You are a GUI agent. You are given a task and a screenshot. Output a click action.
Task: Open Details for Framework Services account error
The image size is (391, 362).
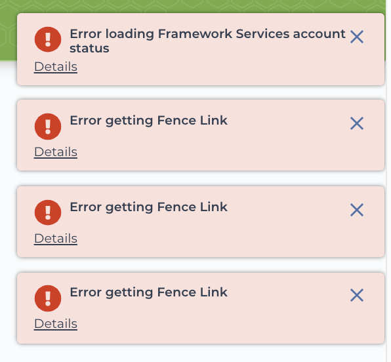(56, 67)
